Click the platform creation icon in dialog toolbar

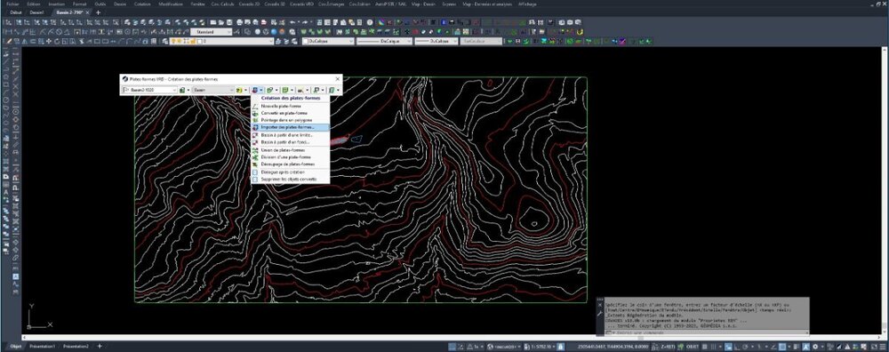pos(255,90)
